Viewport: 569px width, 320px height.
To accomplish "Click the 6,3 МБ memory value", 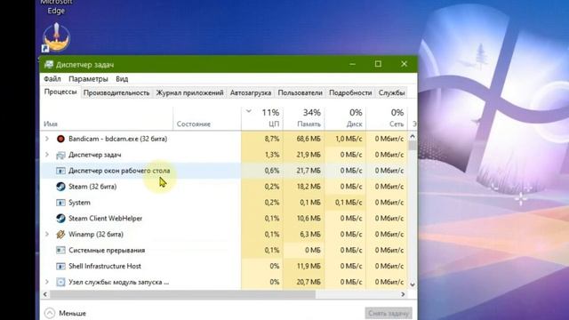I will click(x=310, y=235).
